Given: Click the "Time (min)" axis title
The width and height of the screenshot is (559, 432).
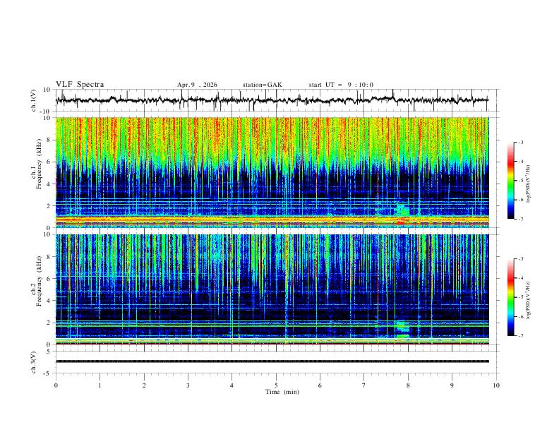Looking at the screenshot, I should (282, 392).
